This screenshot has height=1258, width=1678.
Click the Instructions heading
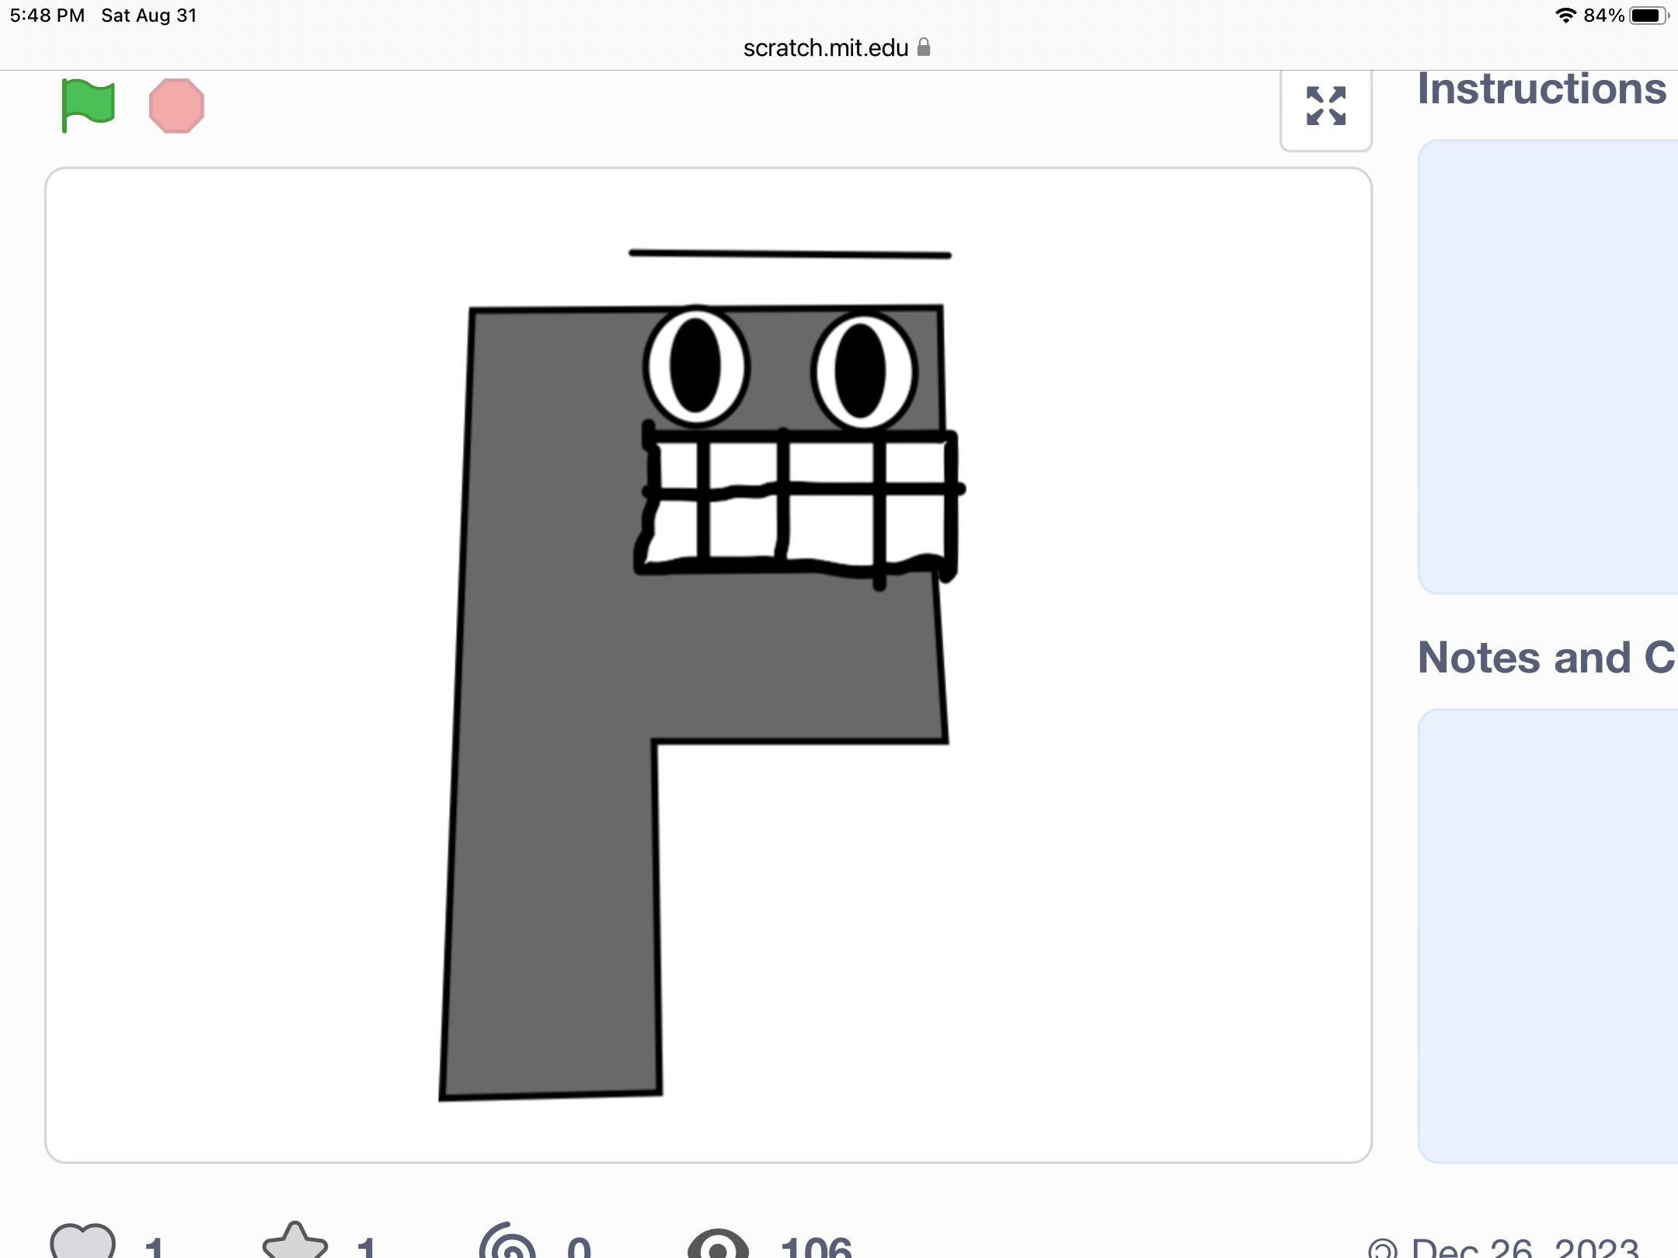click(1542, 89)
